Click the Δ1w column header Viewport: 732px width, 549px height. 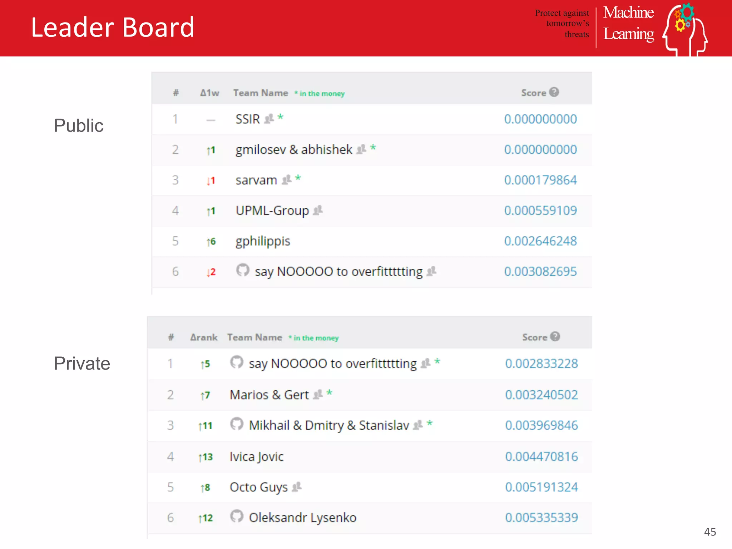[x=209, y=93]
